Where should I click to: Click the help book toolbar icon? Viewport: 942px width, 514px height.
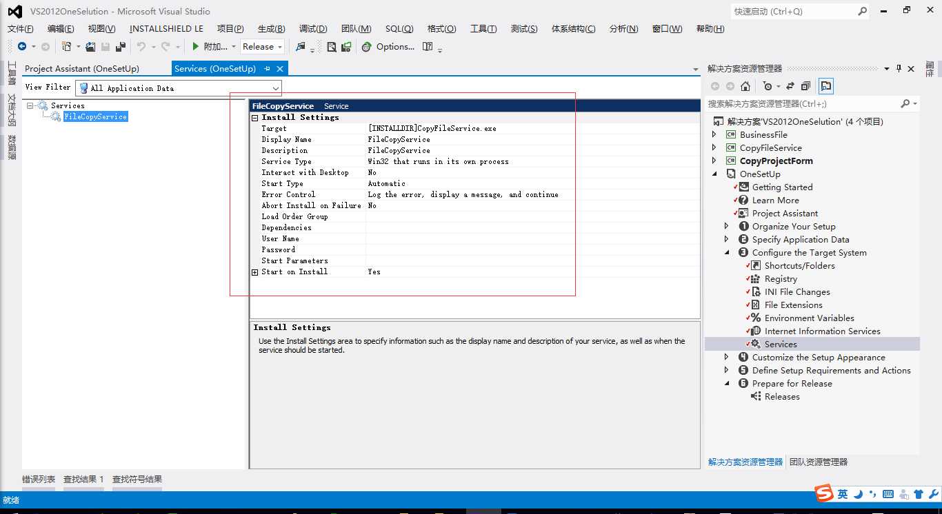pyautogui.click(x=428, y=47)
